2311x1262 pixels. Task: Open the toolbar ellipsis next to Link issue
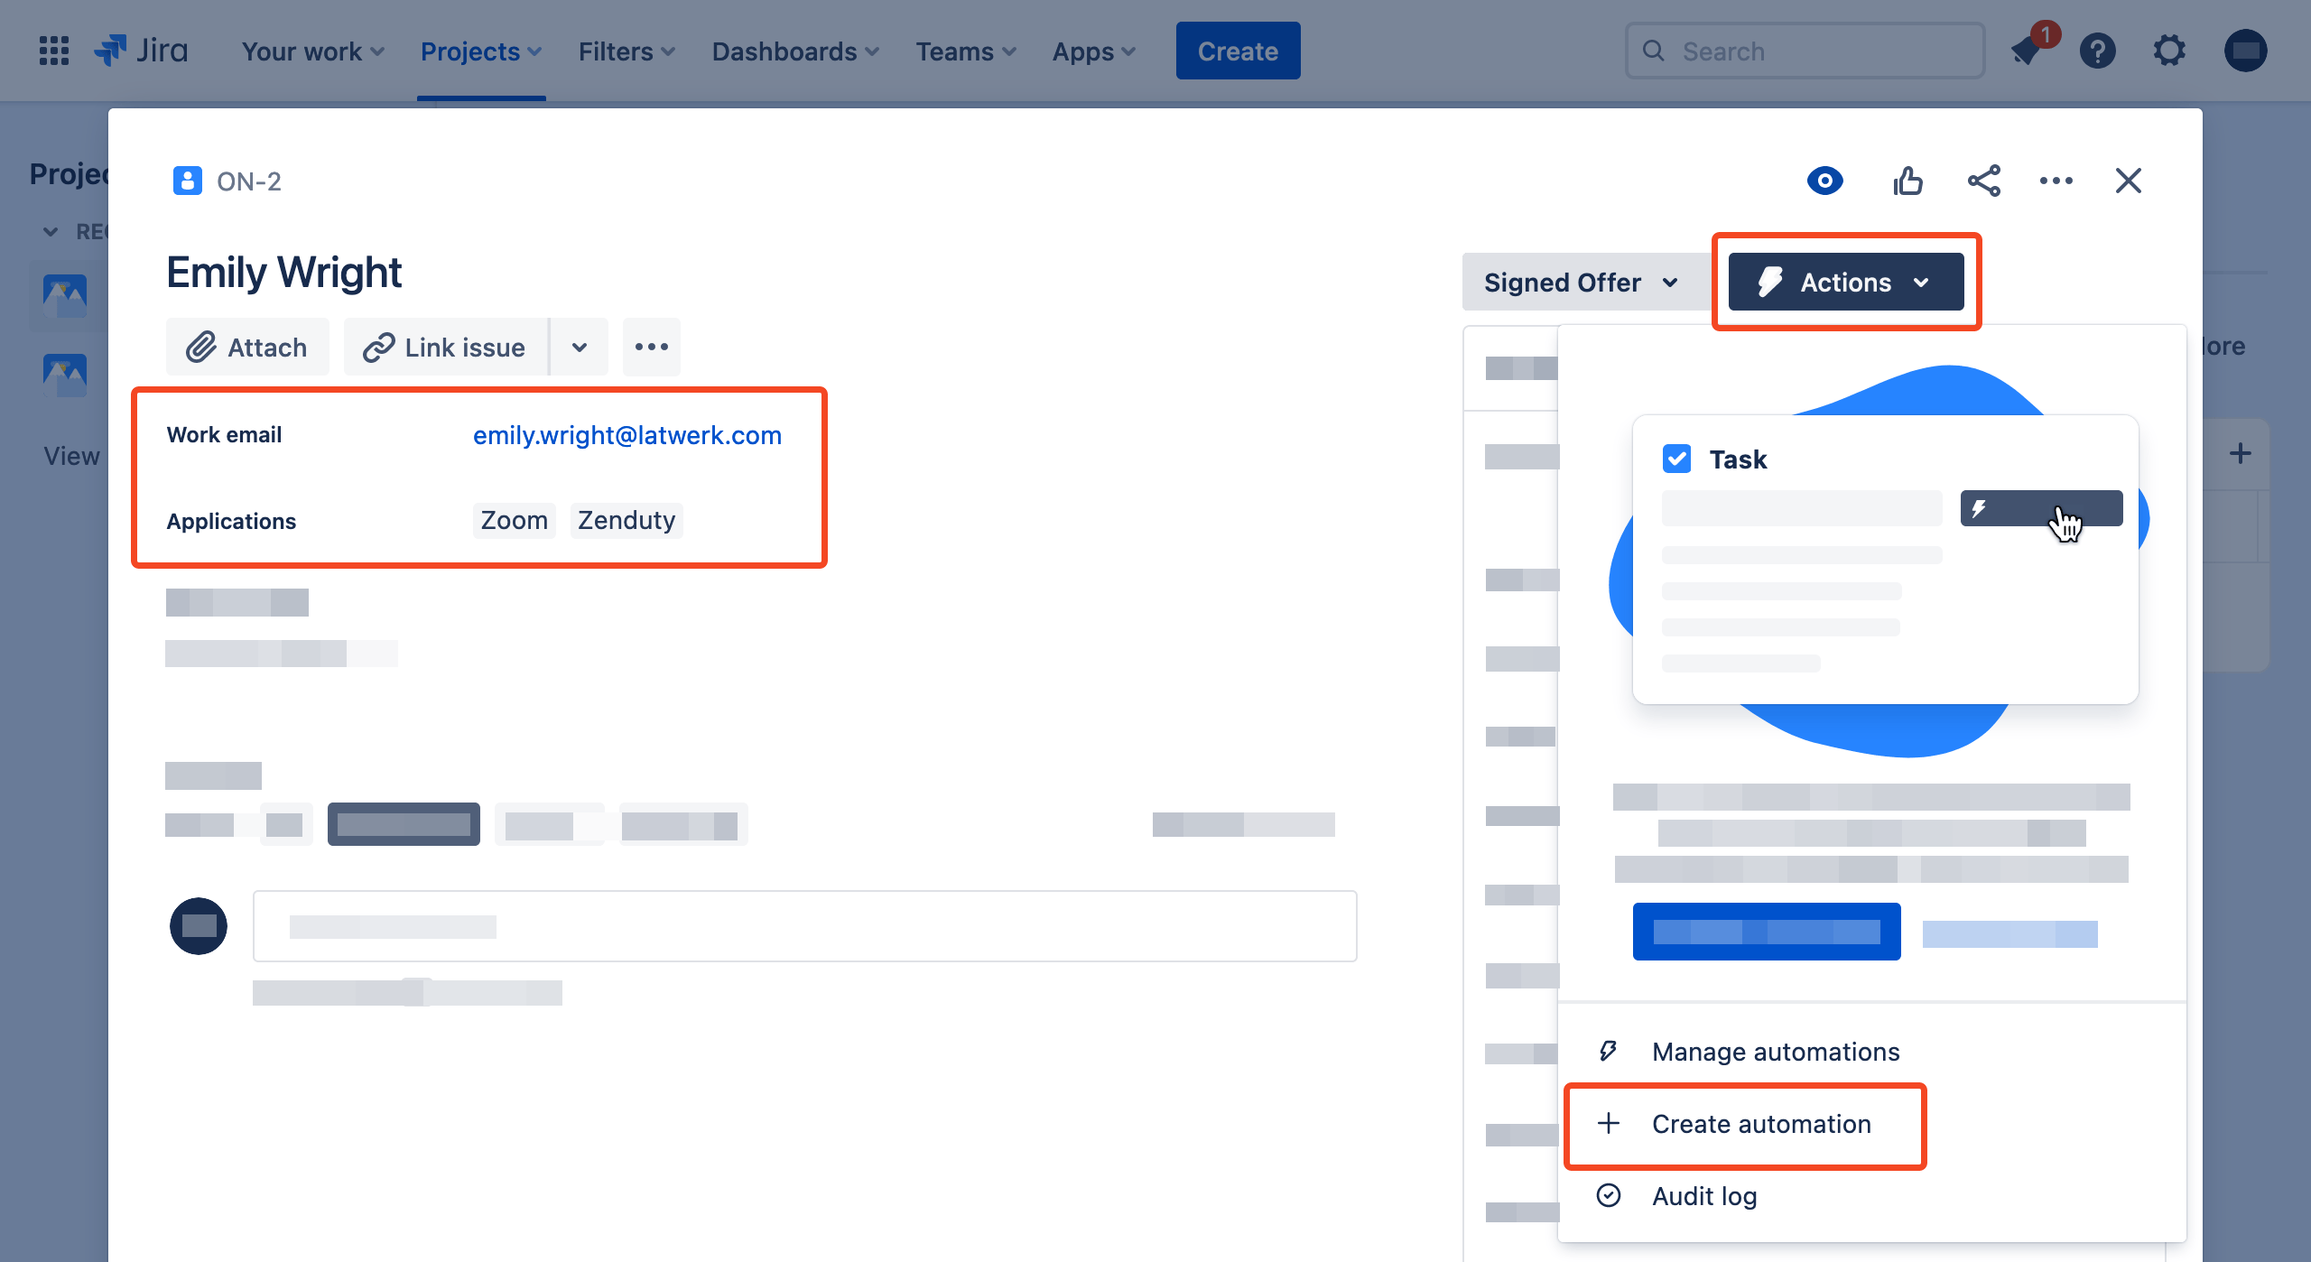point(651,347)
